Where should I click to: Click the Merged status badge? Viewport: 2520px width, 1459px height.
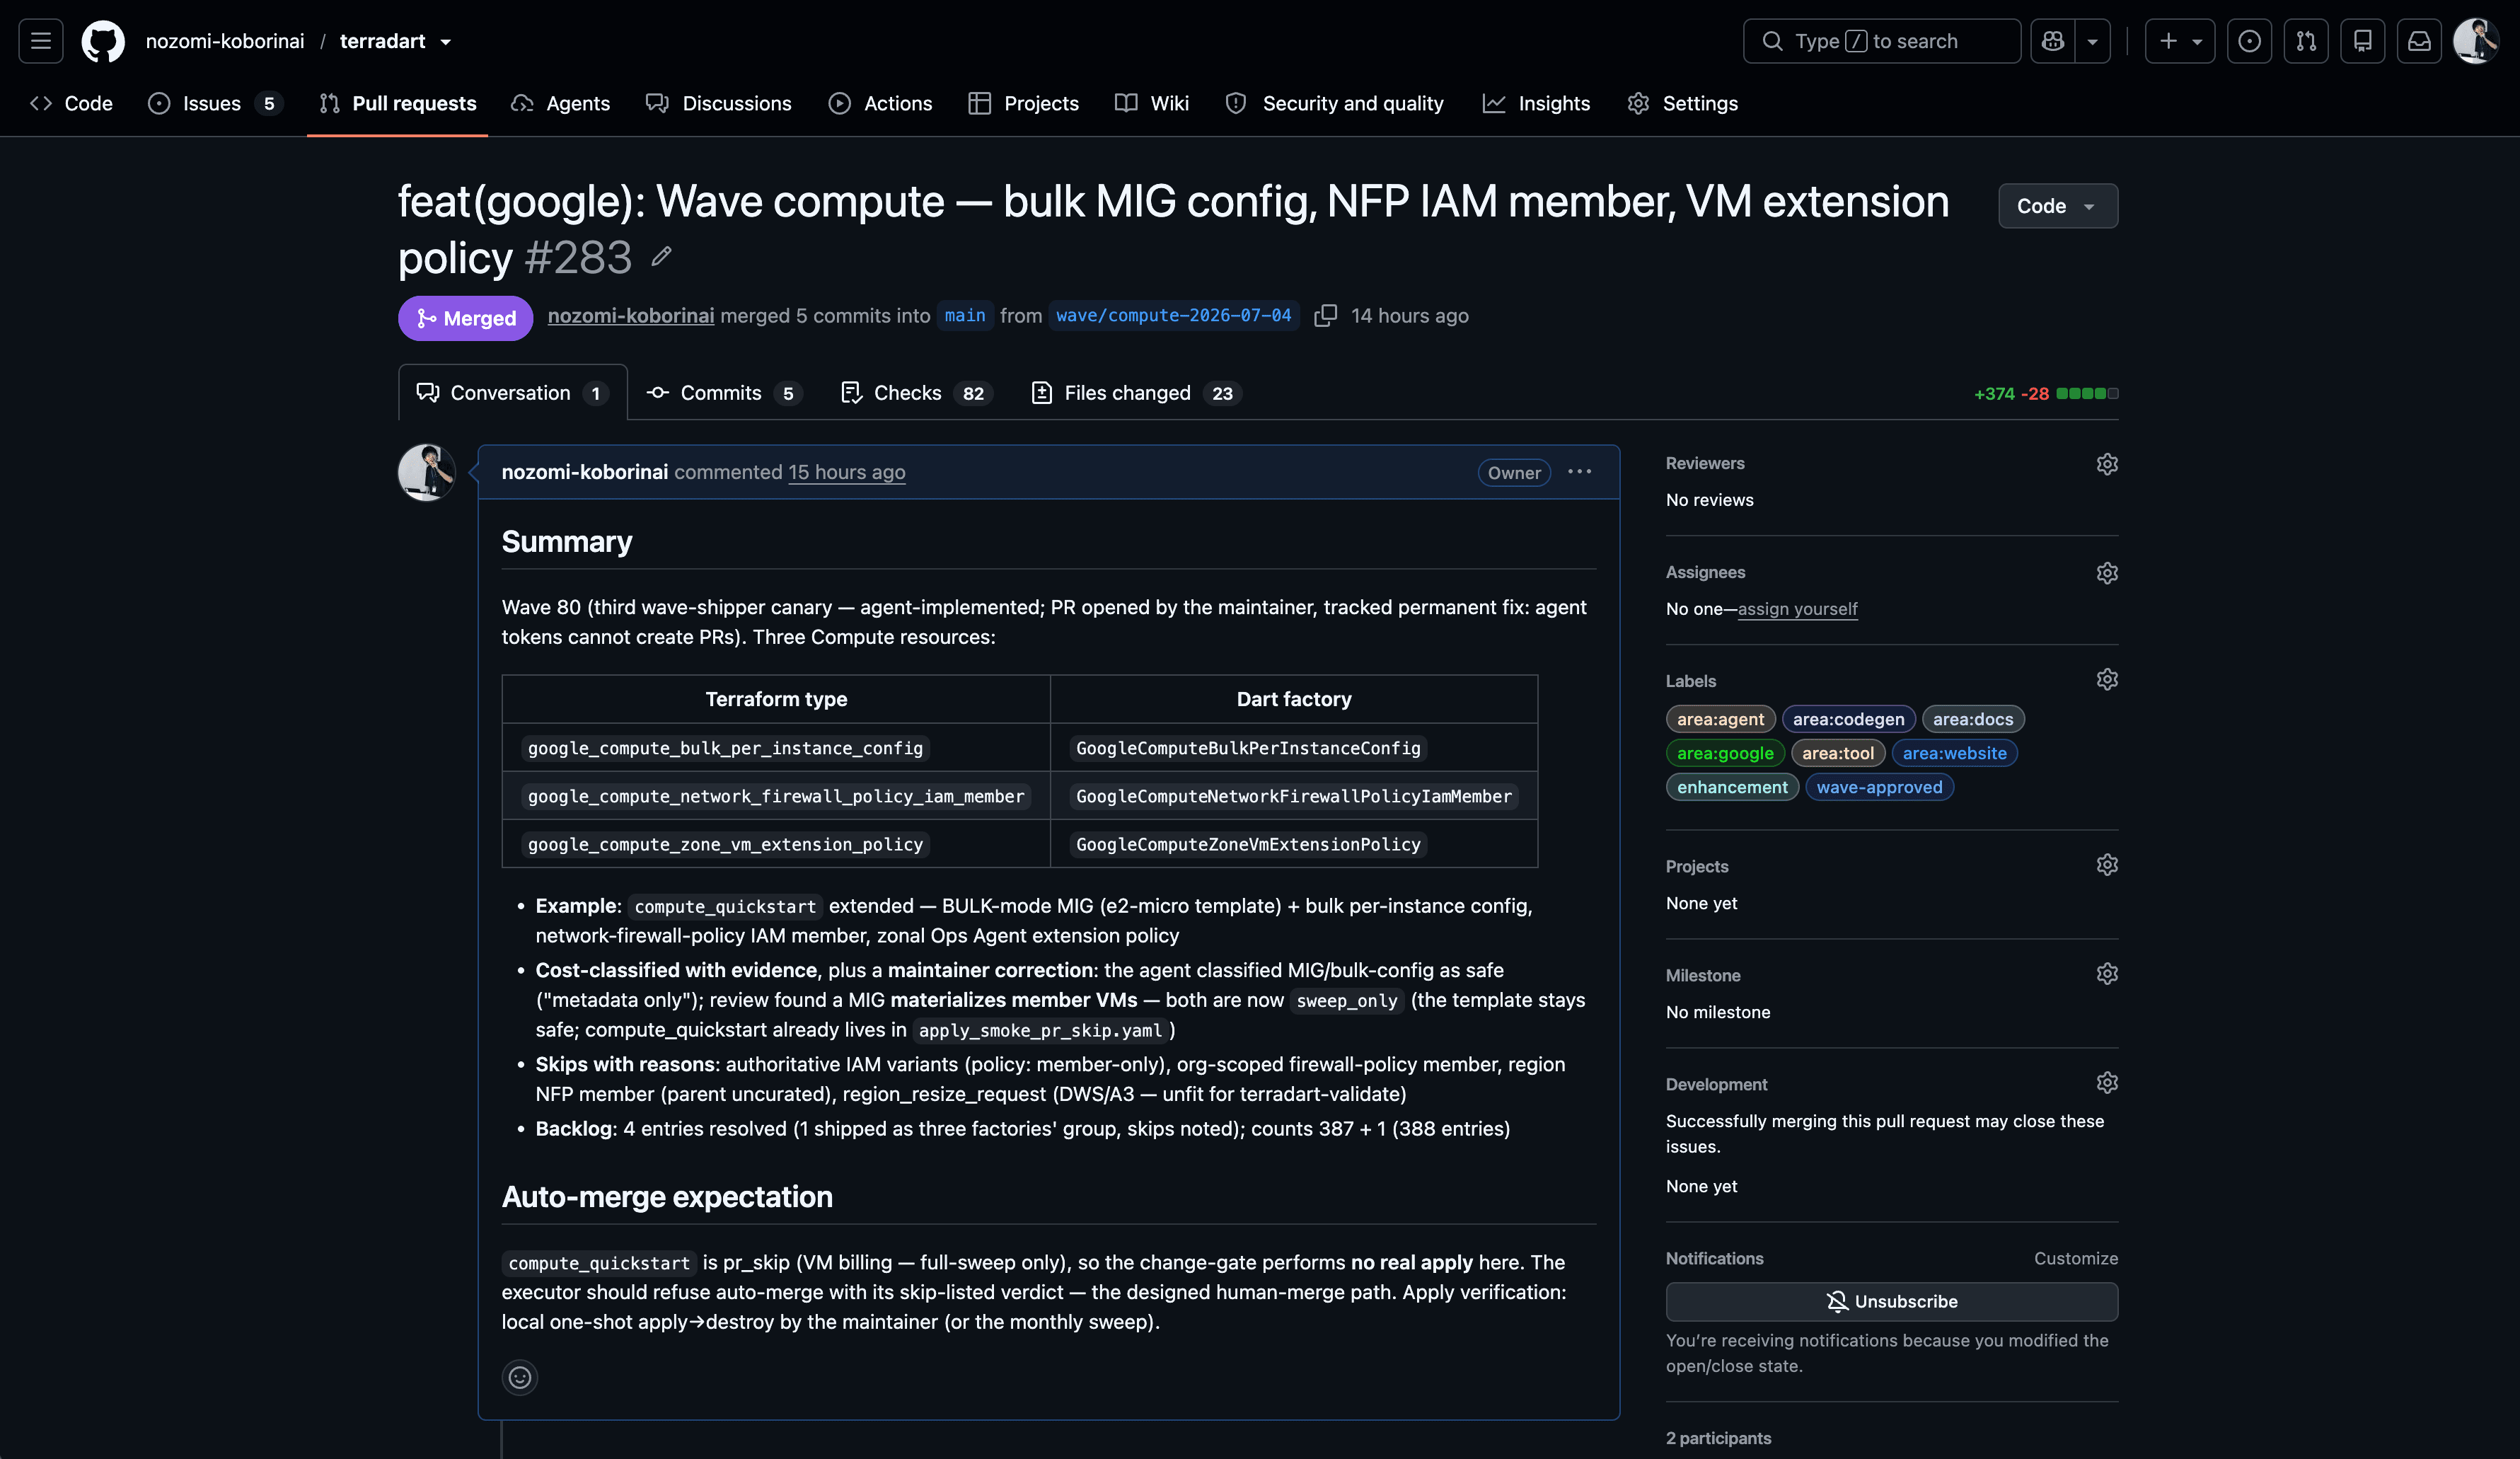466,318
